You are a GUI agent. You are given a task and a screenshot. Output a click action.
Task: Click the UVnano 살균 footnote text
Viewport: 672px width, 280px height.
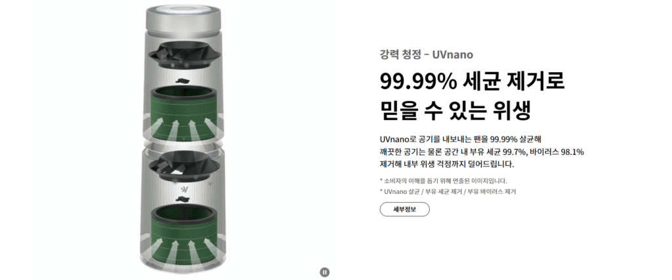coord(448,191)
